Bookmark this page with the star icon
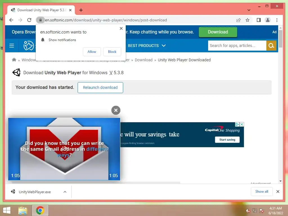This screenshot has width=288, height=216. point(247,20)
